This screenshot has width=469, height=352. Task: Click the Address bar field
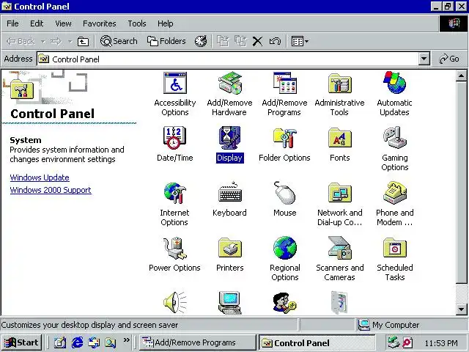click(228, 59)
